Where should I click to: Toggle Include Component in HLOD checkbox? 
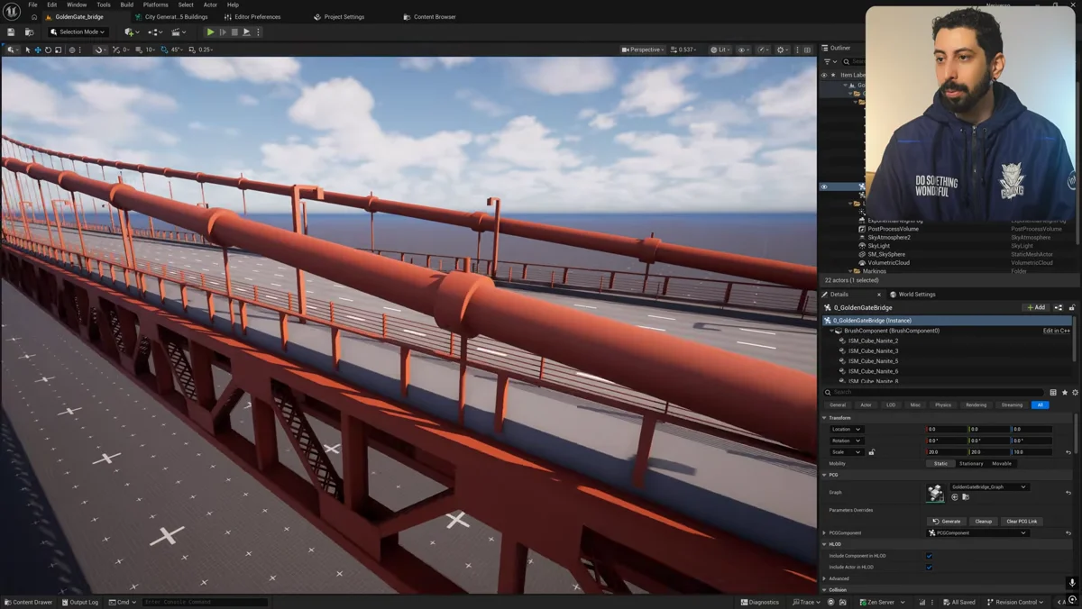(x=930, y=556)
